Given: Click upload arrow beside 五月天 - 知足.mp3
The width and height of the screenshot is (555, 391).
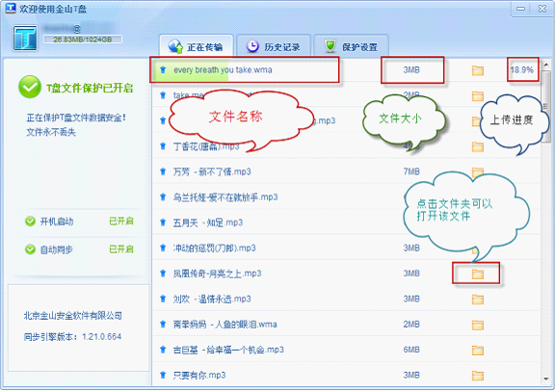Looking at the screenshot, I should (163, 222).
